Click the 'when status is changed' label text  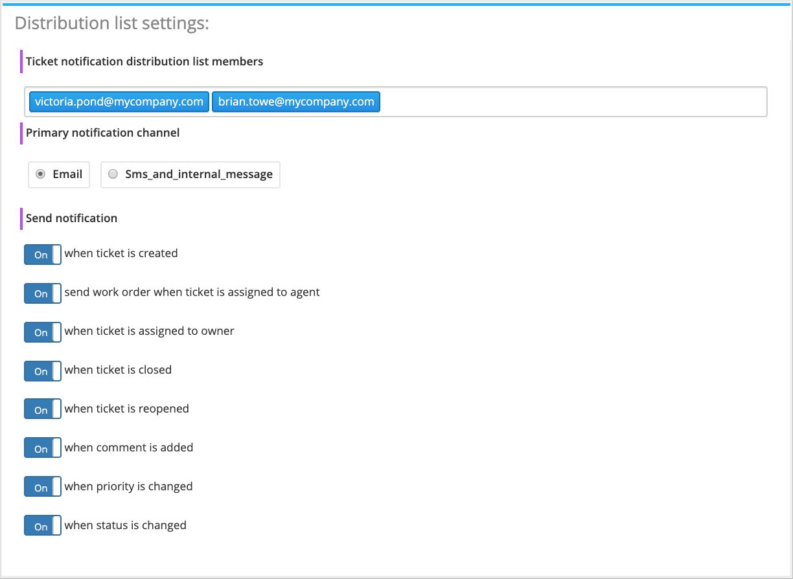[125, 525]
